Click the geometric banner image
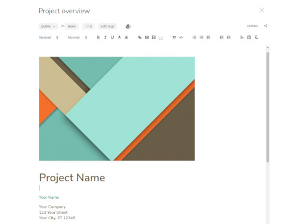 (x=117, y=108)
